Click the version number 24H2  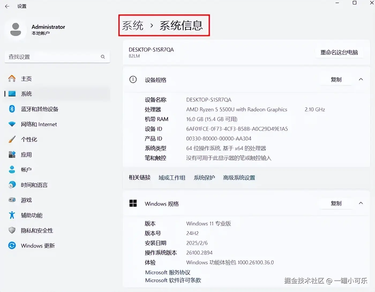192,233
